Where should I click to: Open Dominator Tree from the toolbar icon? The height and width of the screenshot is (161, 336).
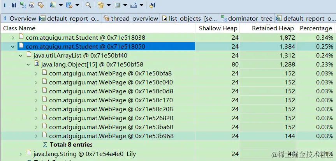[23, 5]
